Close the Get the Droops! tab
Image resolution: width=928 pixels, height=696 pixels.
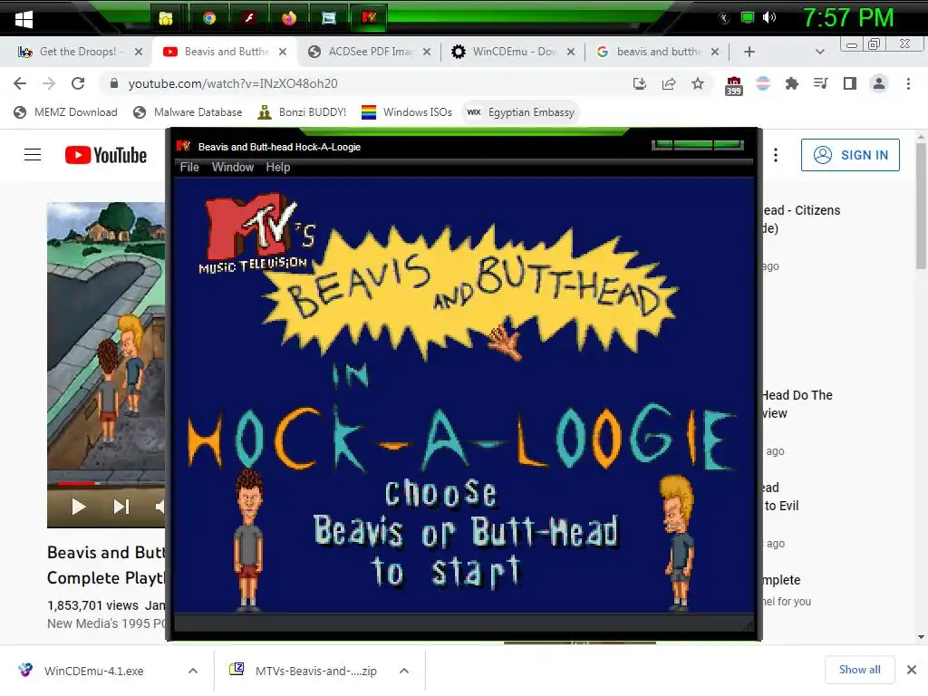point(139,52)
